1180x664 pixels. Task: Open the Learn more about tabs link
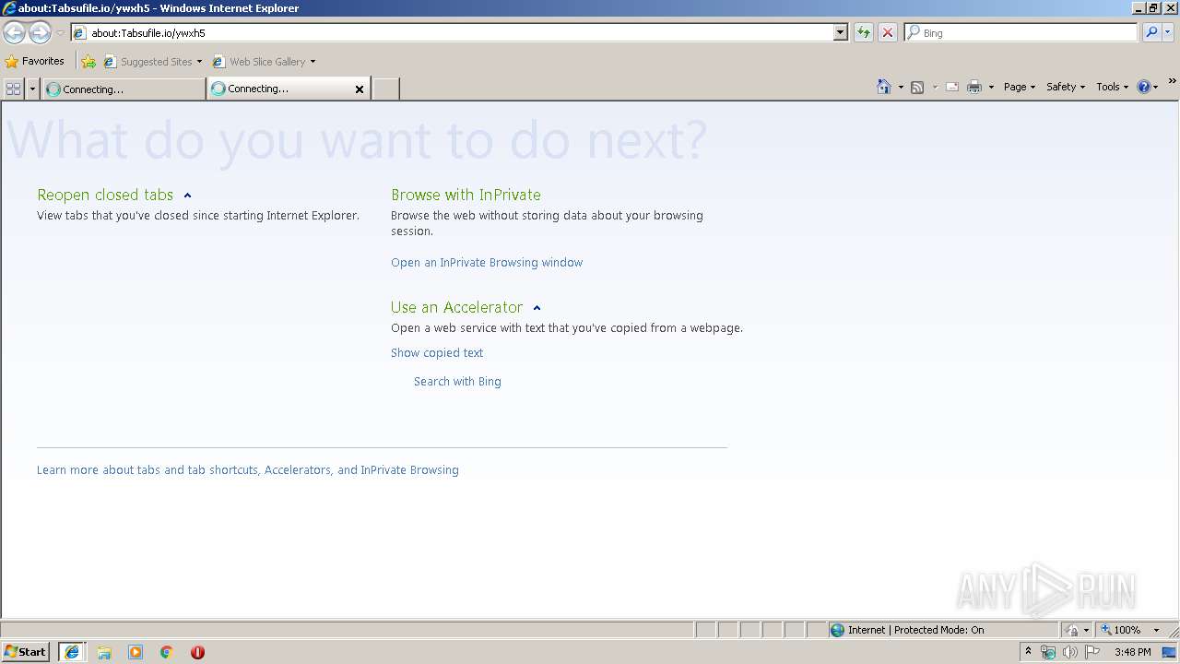click(x=248, y=470)
